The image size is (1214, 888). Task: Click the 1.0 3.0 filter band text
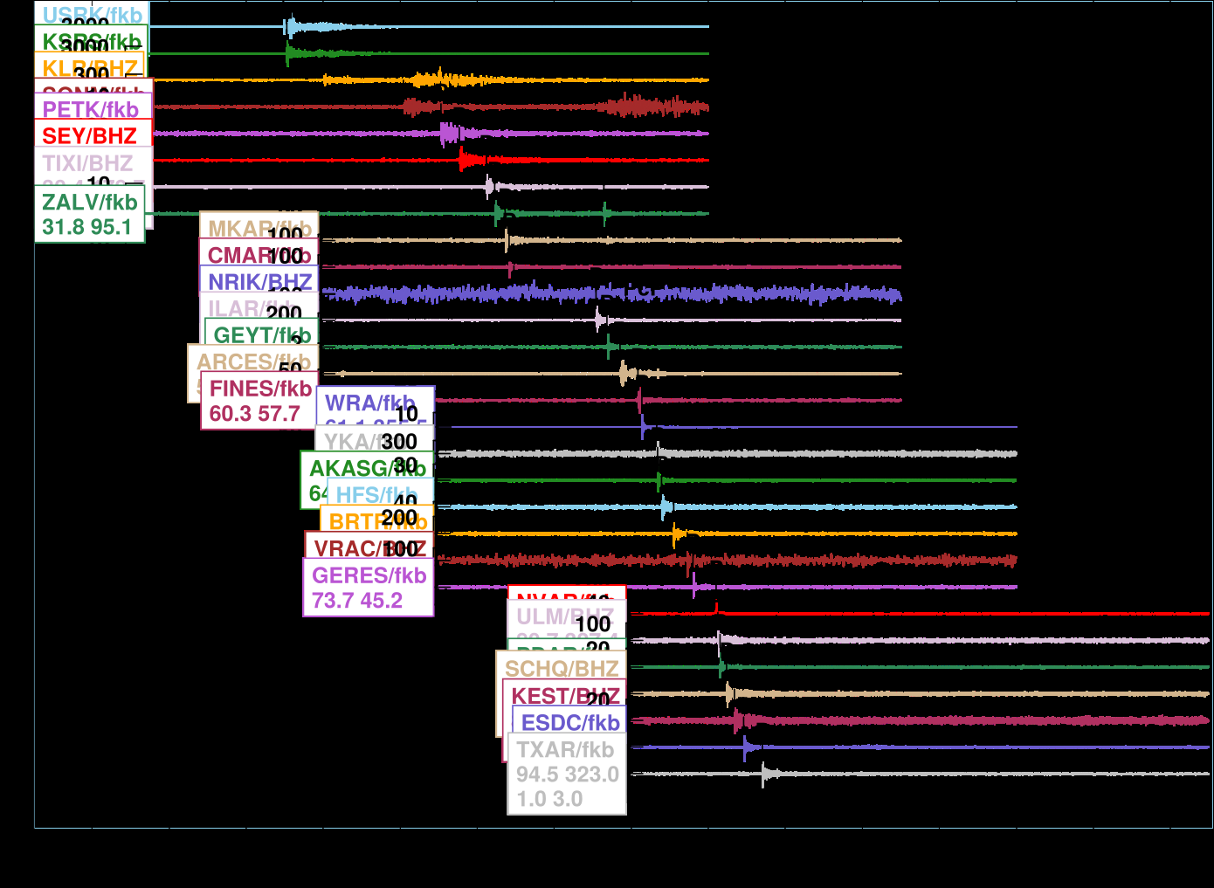click(x=549, y=799)
